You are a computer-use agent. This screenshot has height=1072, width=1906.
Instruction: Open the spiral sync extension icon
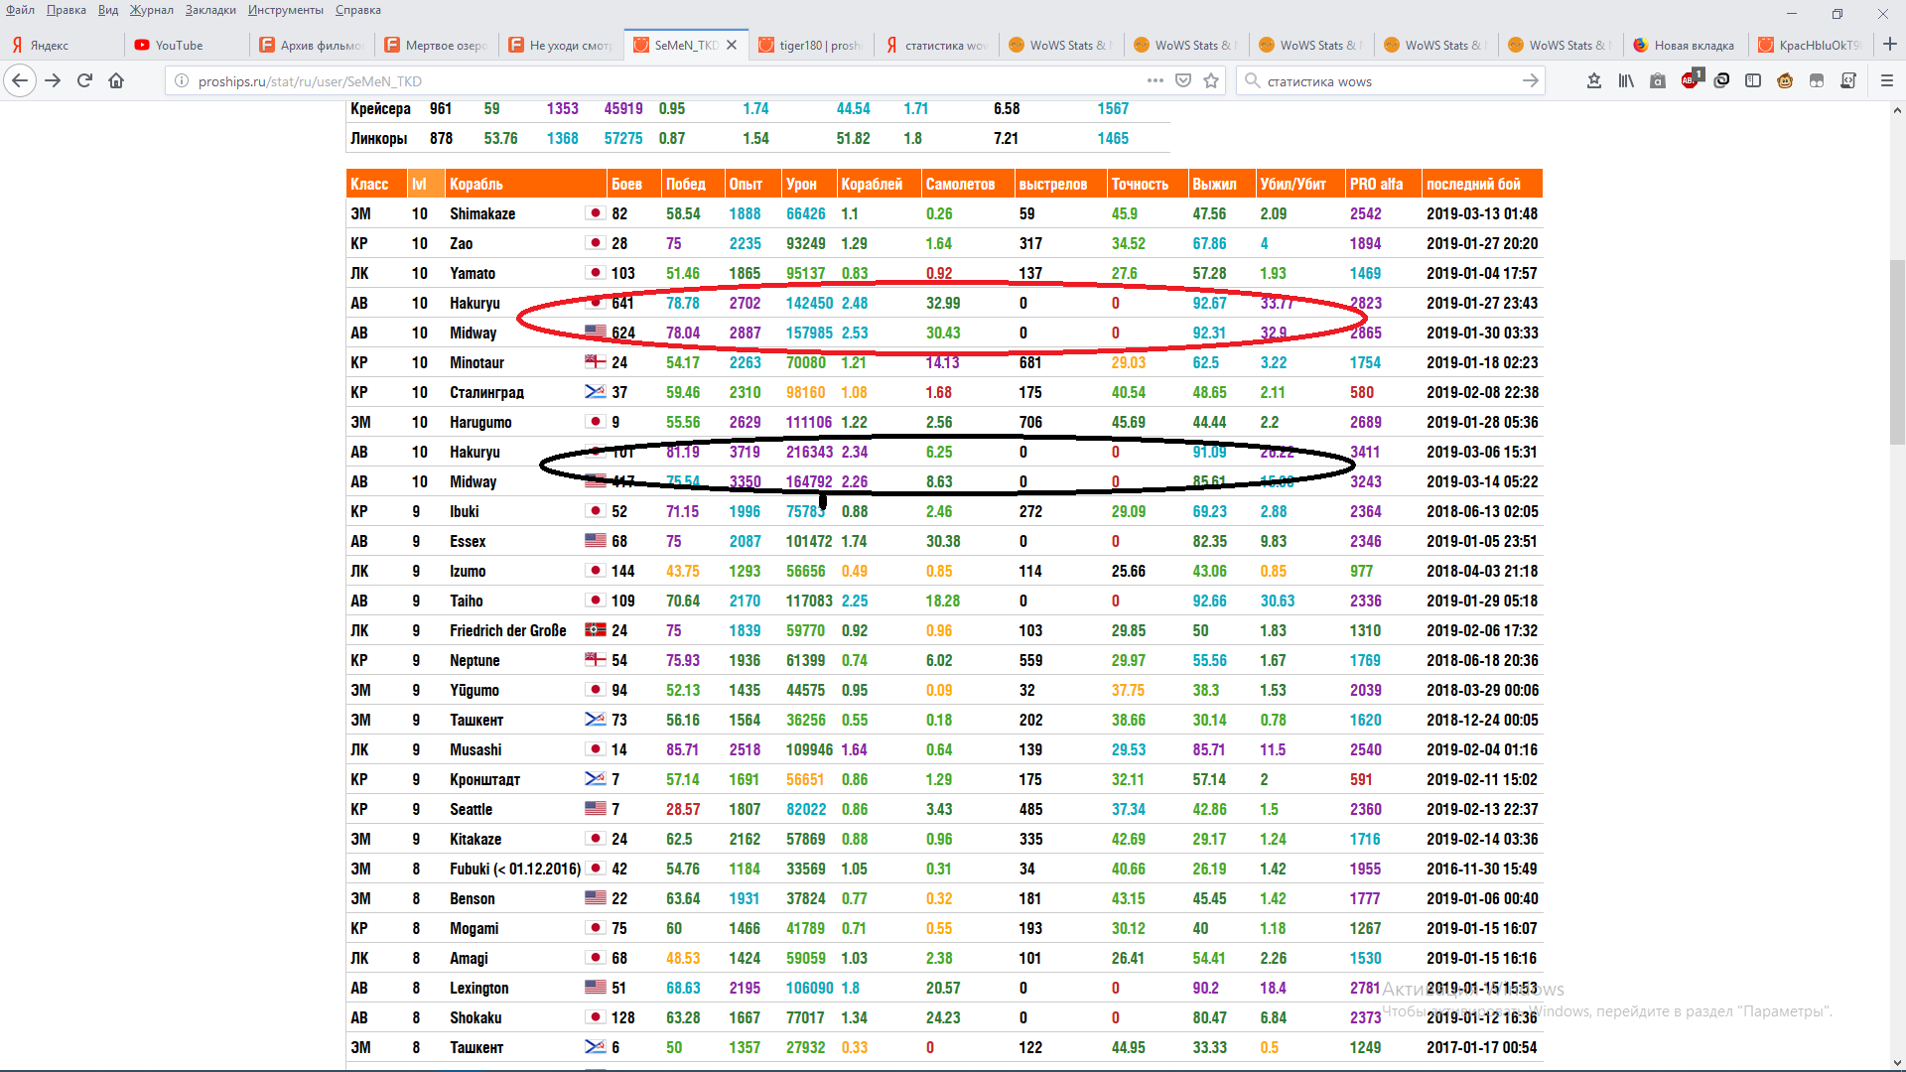coord(1721,81)
